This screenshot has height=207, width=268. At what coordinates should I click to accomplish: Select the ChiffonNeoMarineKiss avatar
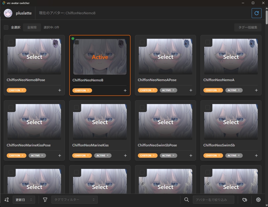(100, 122)
